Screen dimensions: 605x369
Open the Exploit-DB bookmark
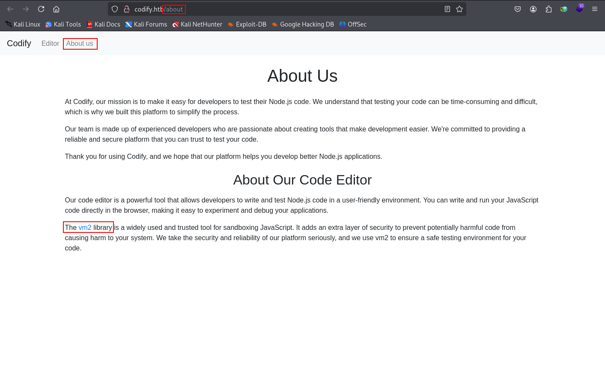247,24
